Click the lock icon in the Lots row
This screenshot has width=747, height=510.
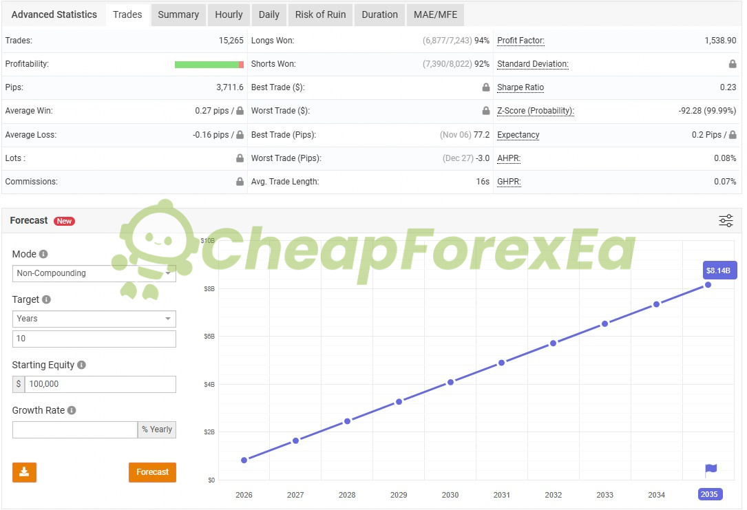[x=240, y=158]
